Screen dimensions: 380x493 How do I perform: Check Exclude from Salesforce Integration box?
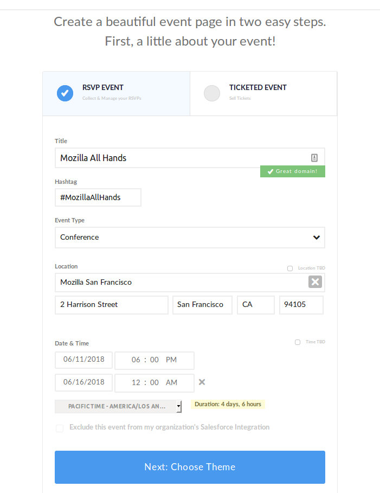click(60, 428)
